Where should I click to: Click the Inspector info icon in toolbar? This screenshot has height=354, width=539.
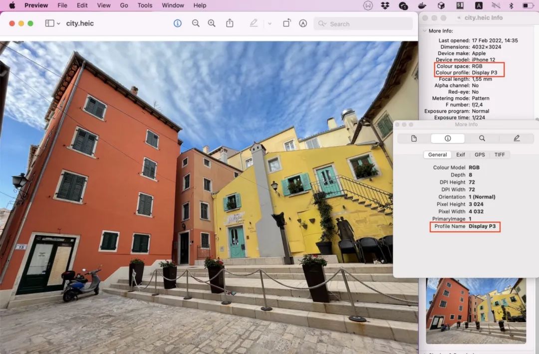tap(177, 23)
